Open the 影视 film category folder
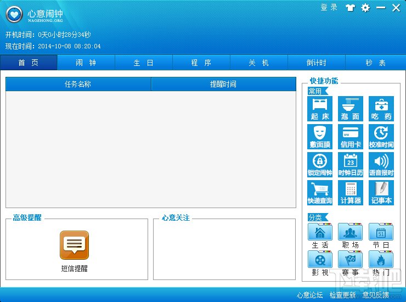This screenshot has width=406, height=302. (320, 263)
